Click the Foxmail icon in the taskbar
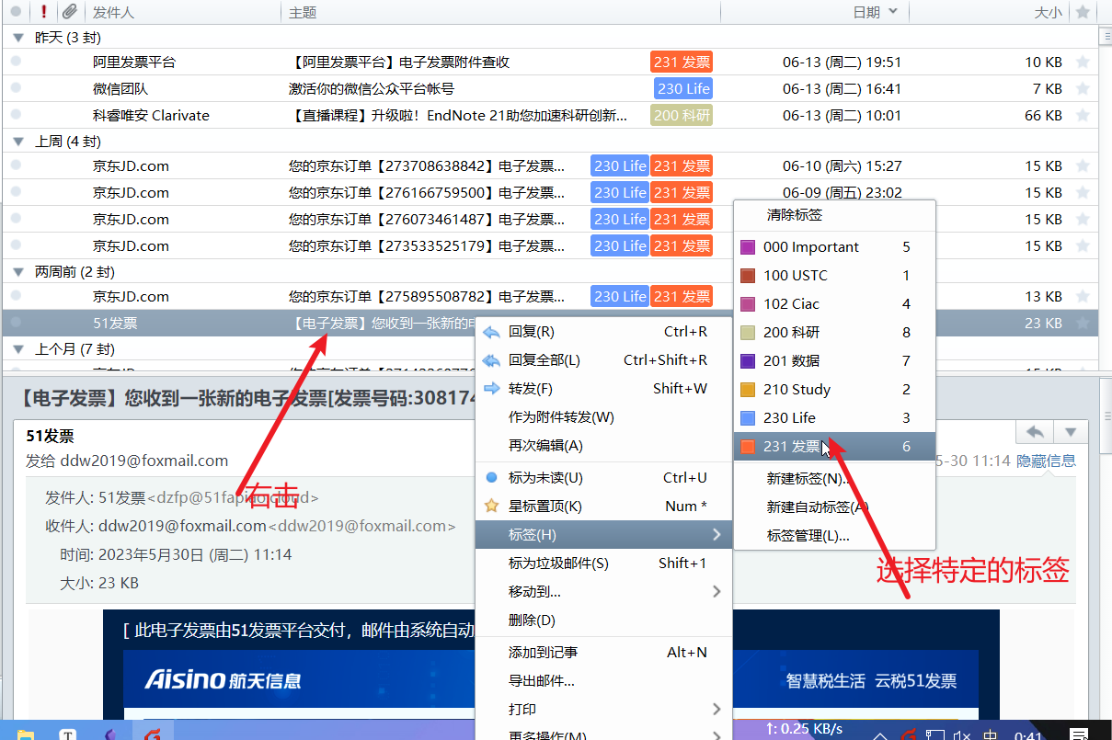The height and width of the screenshot is (740, 1112). tap(153, 734)
